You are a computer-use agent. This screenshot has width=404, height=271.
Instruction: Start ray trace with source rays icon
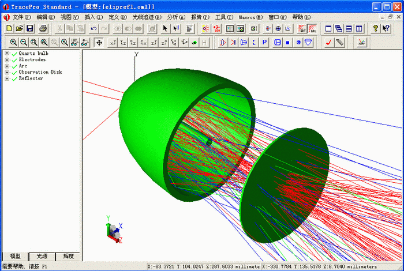(205, 29)
